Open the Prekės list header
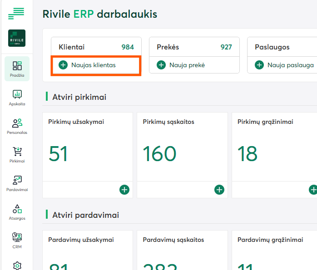Viewport: 317px width, 270px height. (194, 47)
